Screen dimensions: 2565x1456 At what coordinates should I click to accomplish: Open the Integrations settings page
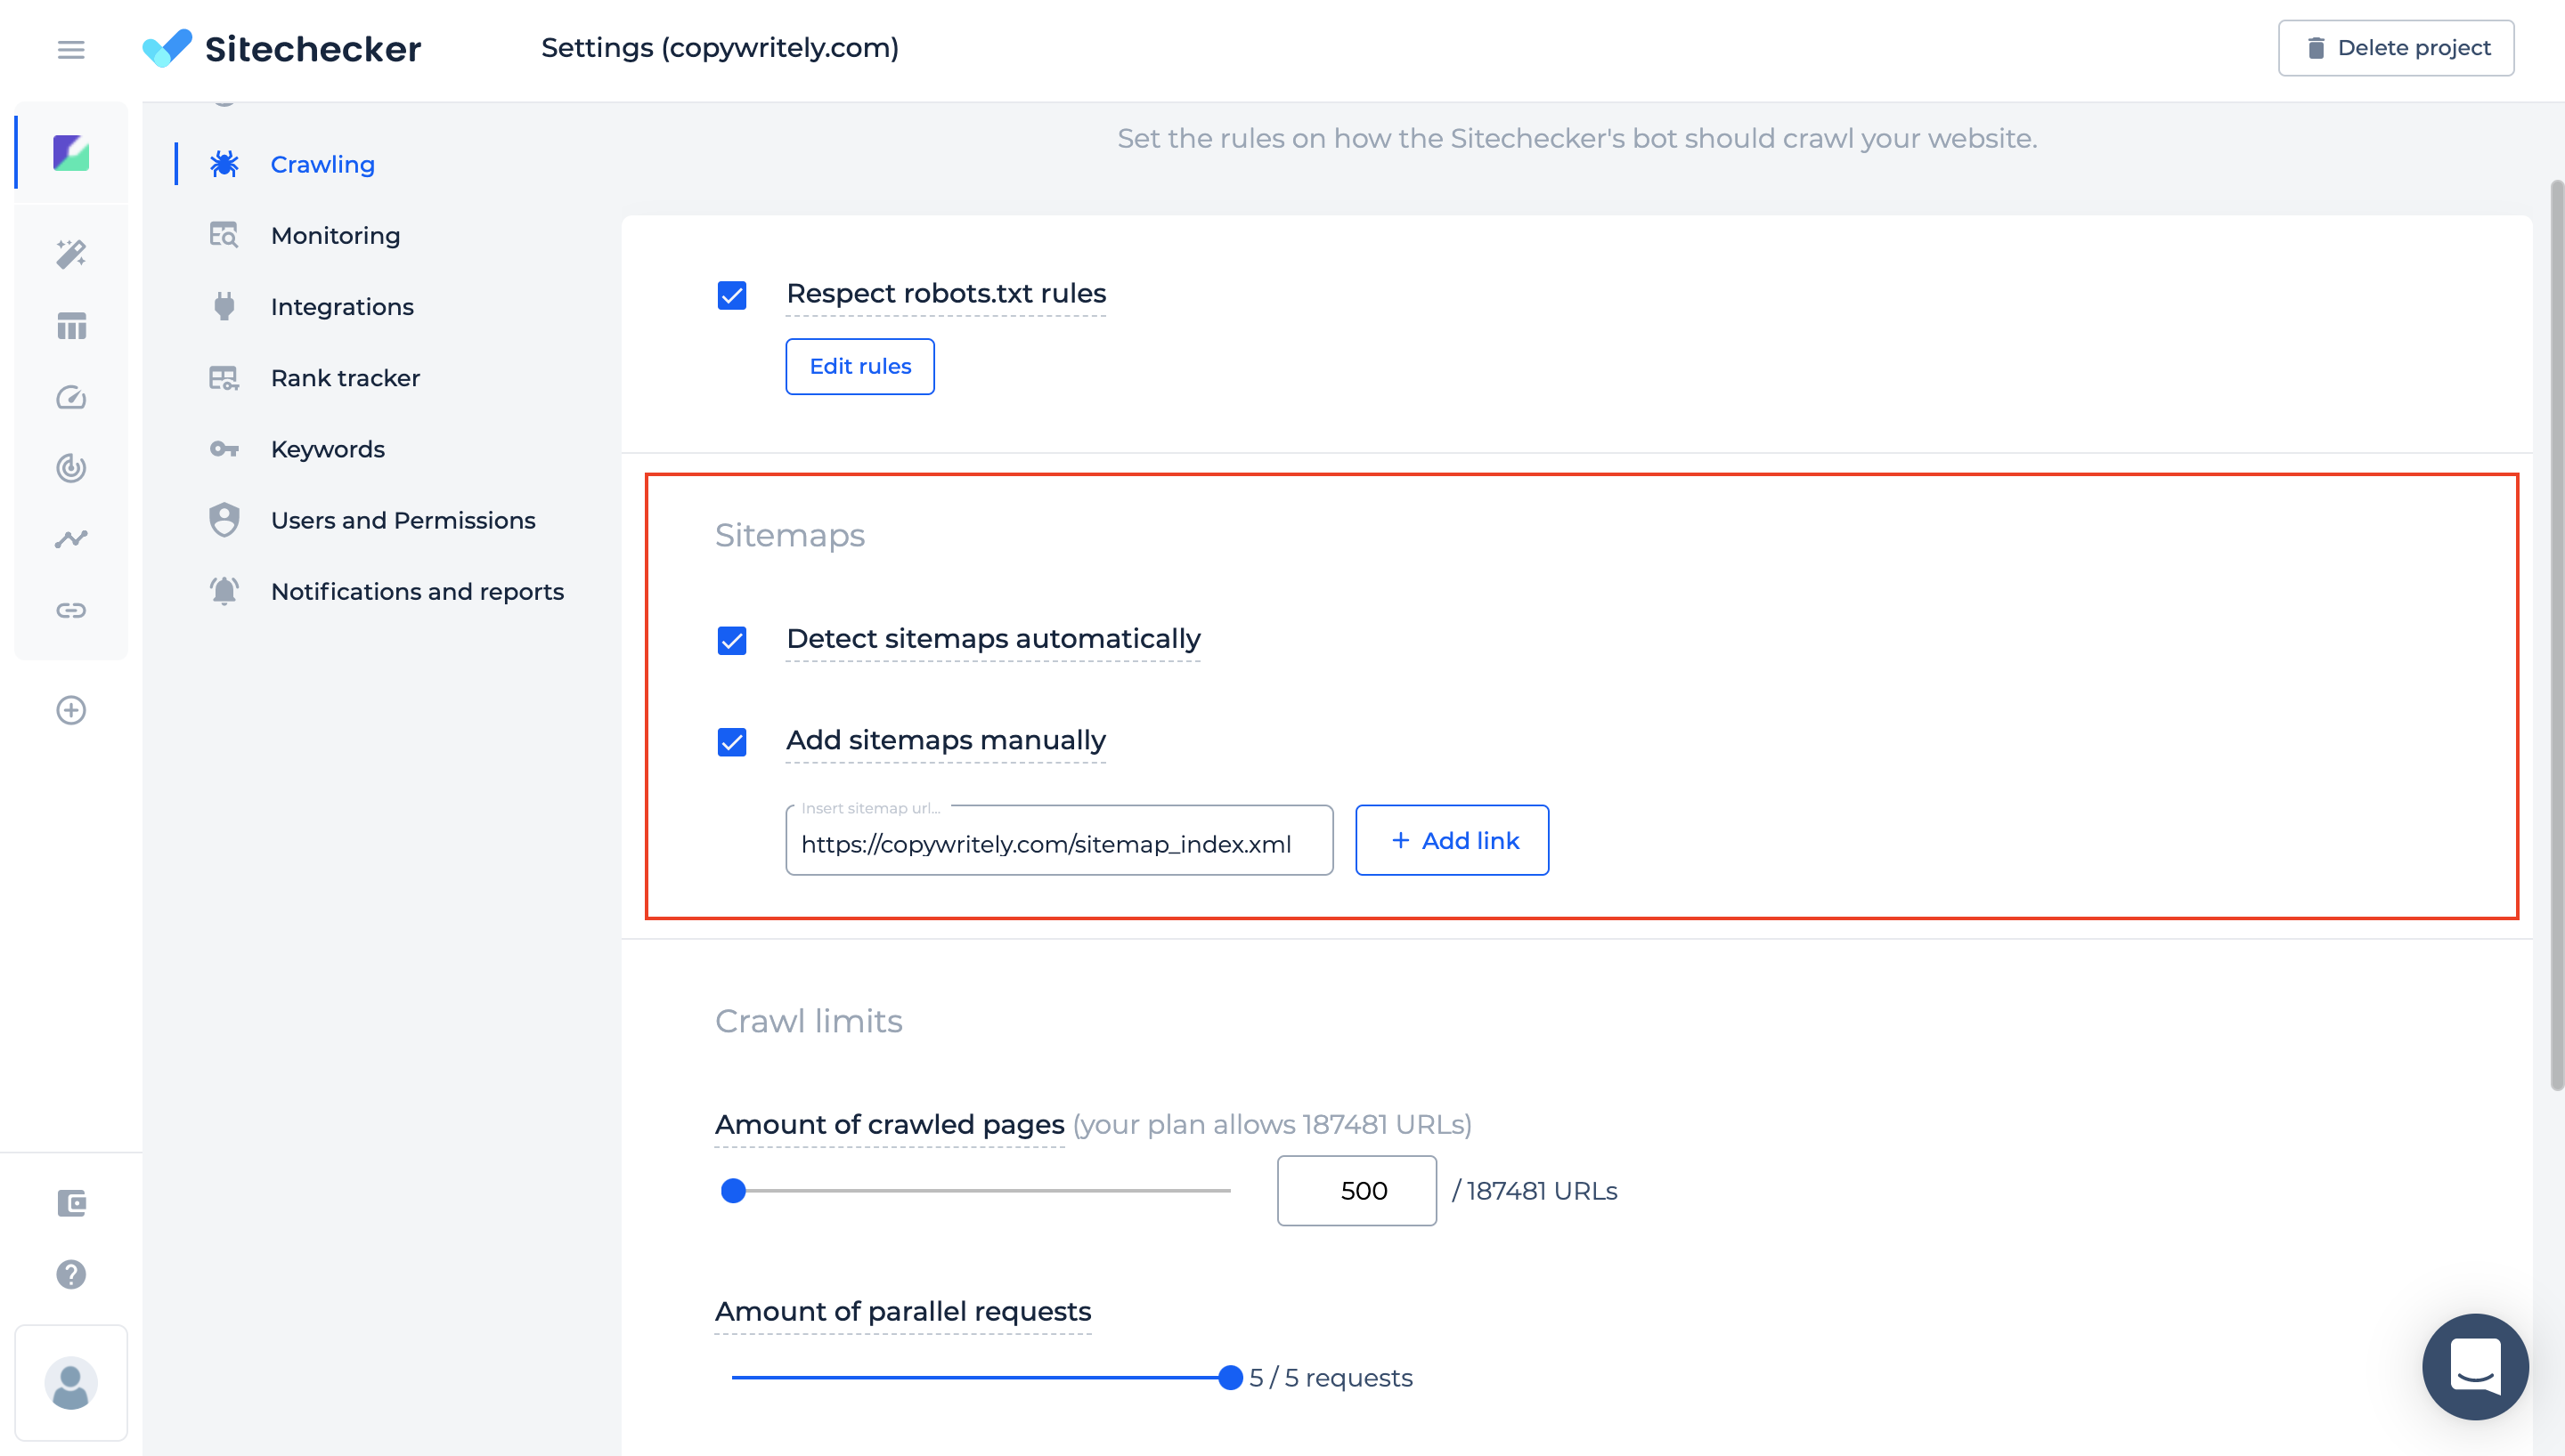[342, 306]
